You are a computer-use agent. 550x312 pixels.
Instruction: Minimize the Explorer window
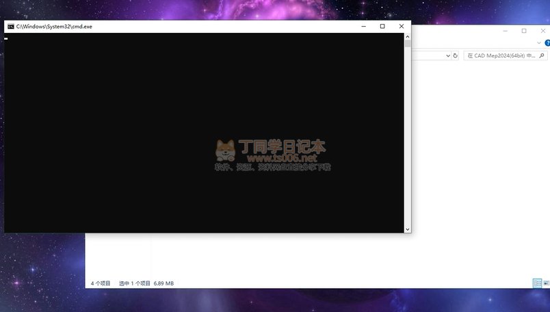(506, 31)
